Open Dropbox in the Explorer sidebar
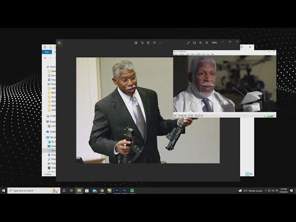Image resolution: width=296 pixels, height=222 pixels. (51, 121)
